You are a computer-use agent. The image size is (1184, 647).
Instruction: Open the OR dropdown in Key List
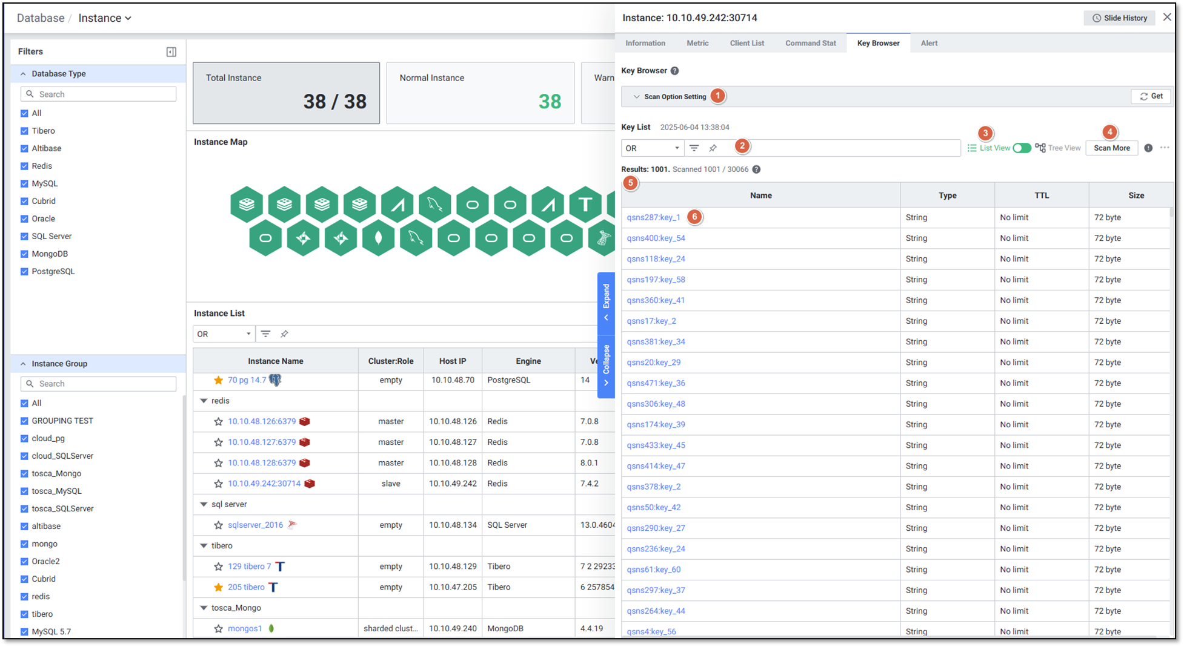click(x=652, y=148)
